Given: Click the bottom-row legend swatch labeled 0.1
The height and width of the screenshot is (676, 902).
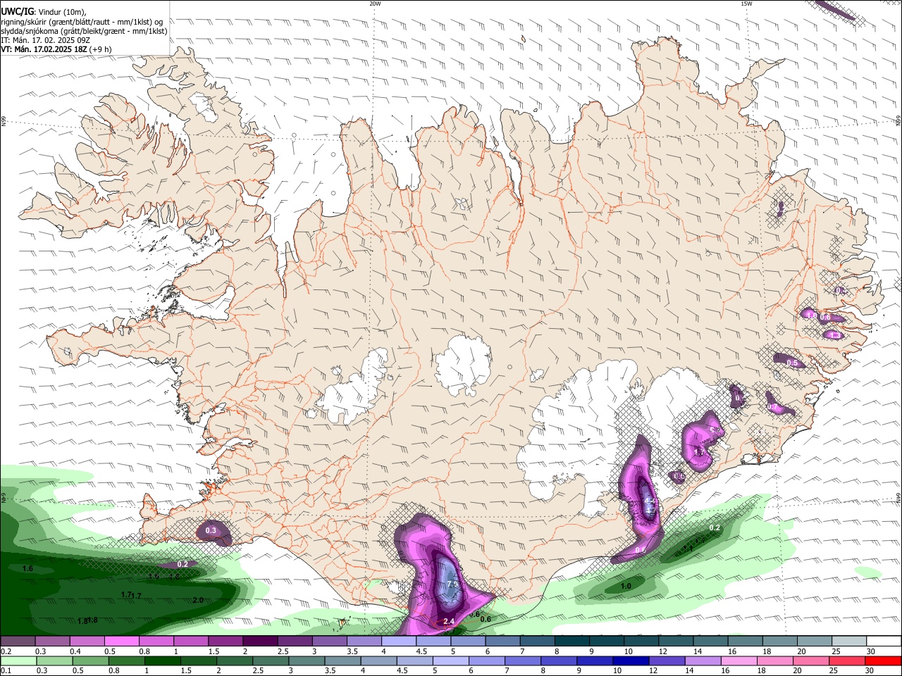Looking at the screenshot, I should point(18,661).
